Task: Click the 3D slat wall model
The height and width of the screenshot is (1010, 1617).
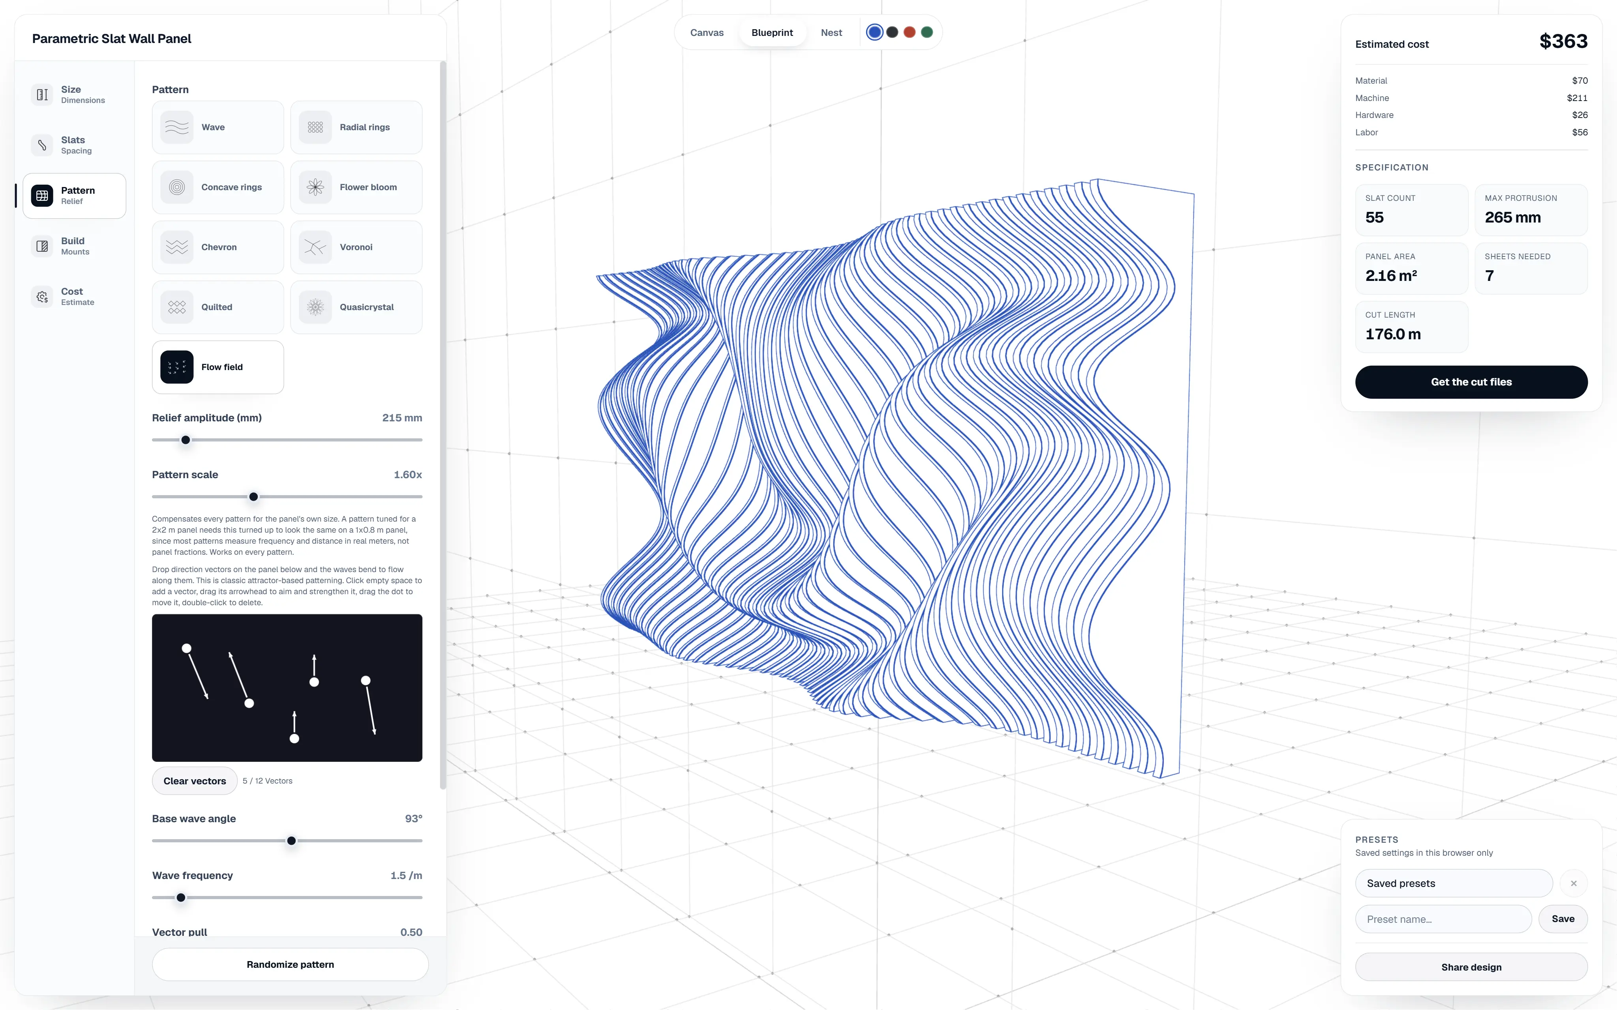Action: point(895,478)
